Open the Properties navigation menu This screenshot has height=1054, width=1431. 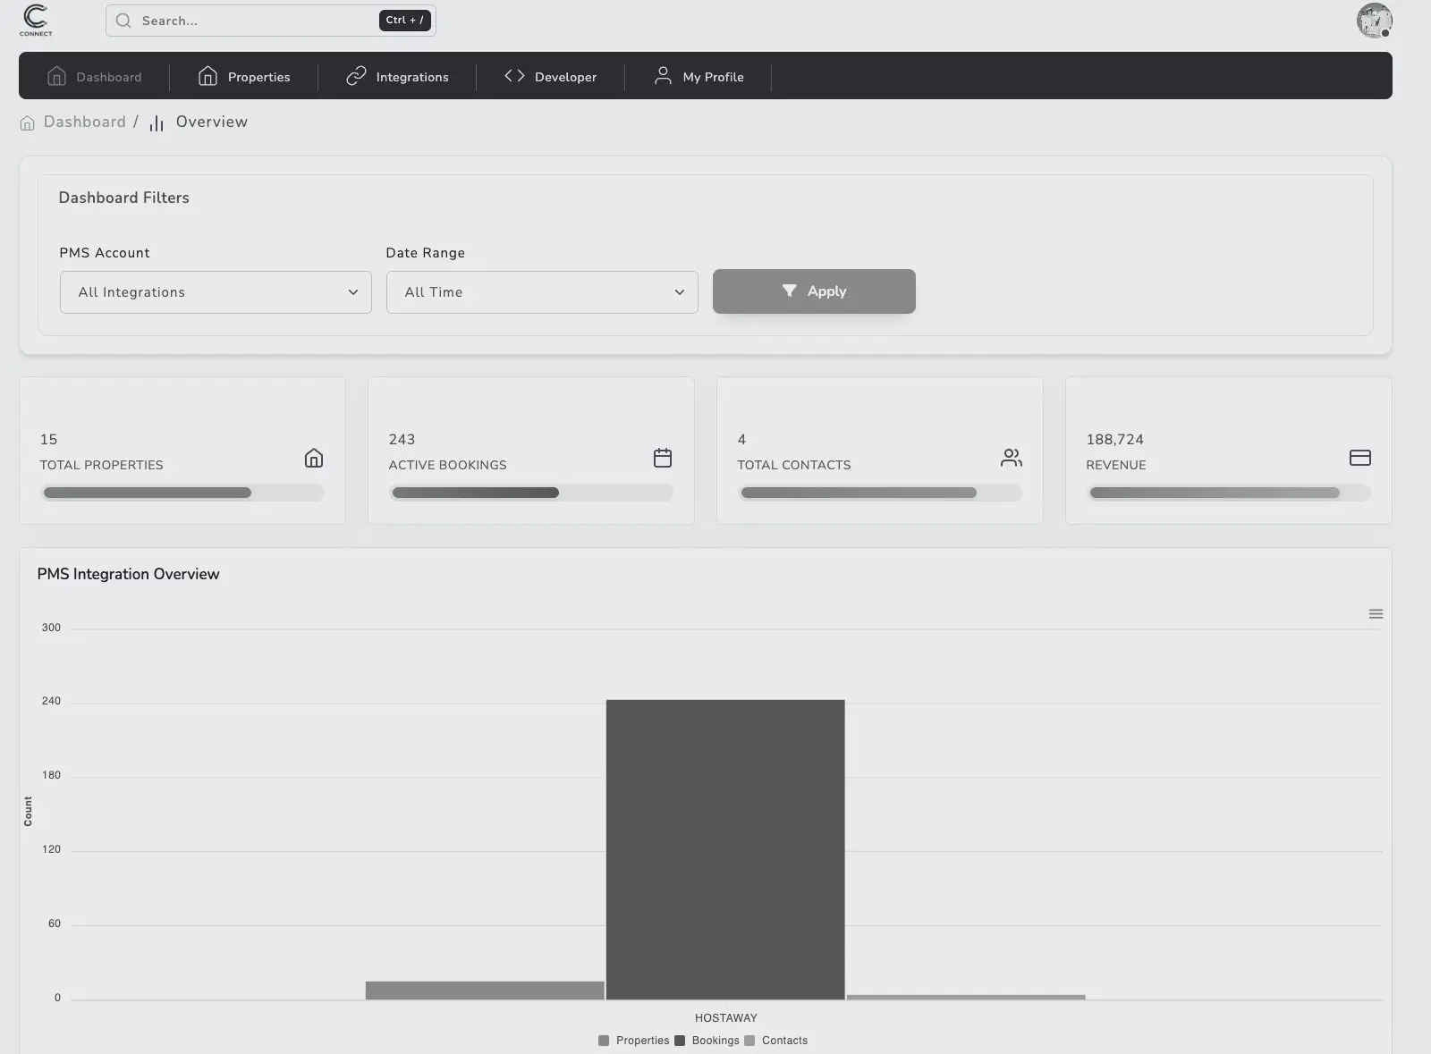click(244, 77)
